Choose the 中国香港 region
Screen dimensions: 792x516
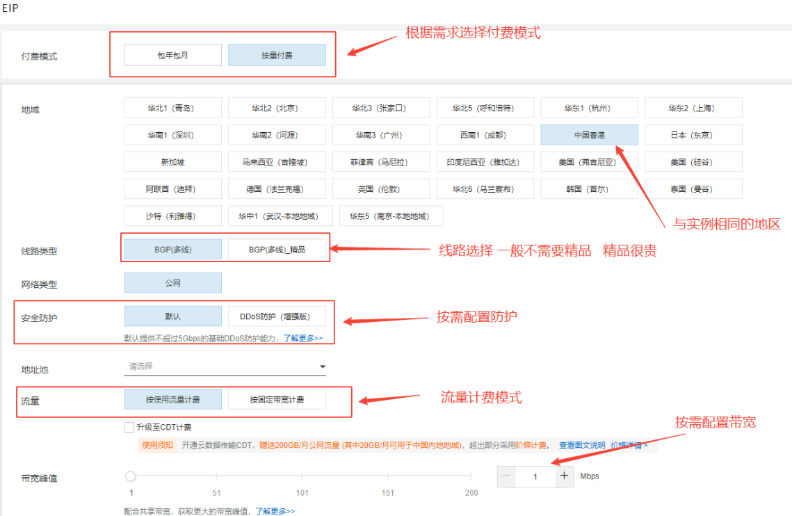tap(589, 135)
